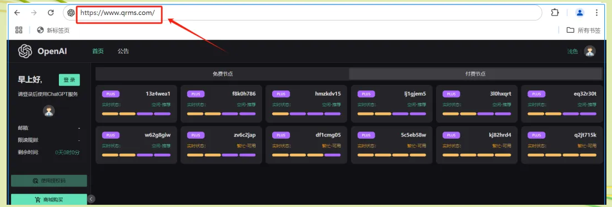This screenshot has width=612, height=207.
Task: Select the 免费节点 tab
Action: coord(223,73)
